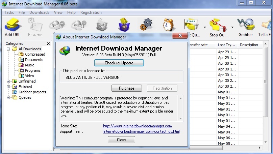Click the Description column header
This screenshot has height=154, width=273.
(x=250, y=45)
